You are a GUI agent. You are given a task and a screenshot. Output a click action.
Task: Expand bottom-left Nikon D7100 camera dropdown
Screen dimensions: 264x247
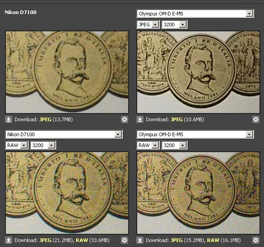64,134
